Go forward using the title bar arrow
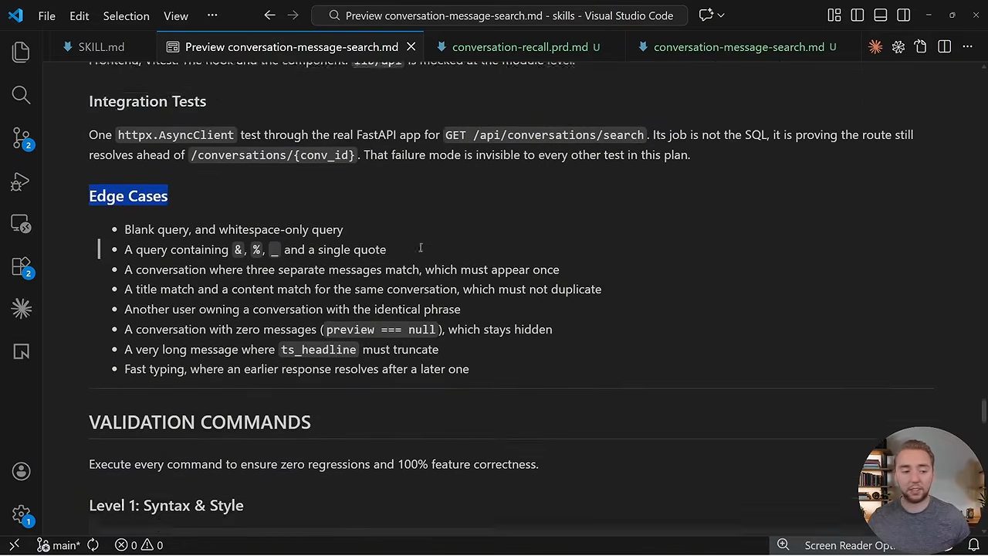 coord(293,15)
